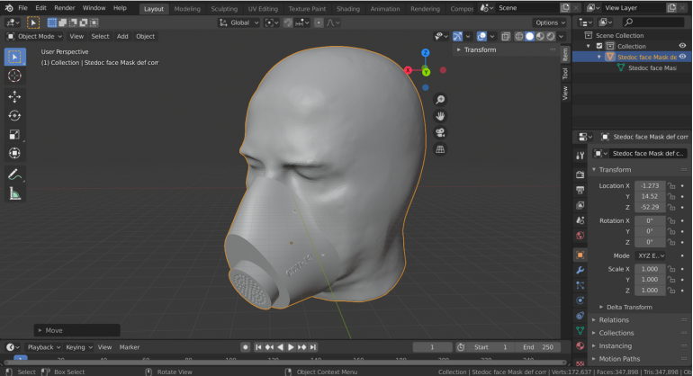Select the Cursor tool in the toolbar

pos(14,76)
